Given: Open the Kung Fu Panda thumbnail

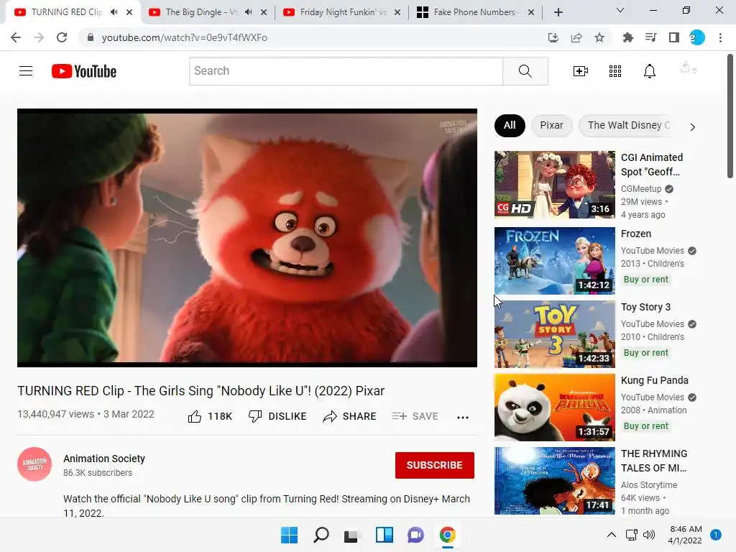Looking at the screenshot, I should (x=554, y=408).
